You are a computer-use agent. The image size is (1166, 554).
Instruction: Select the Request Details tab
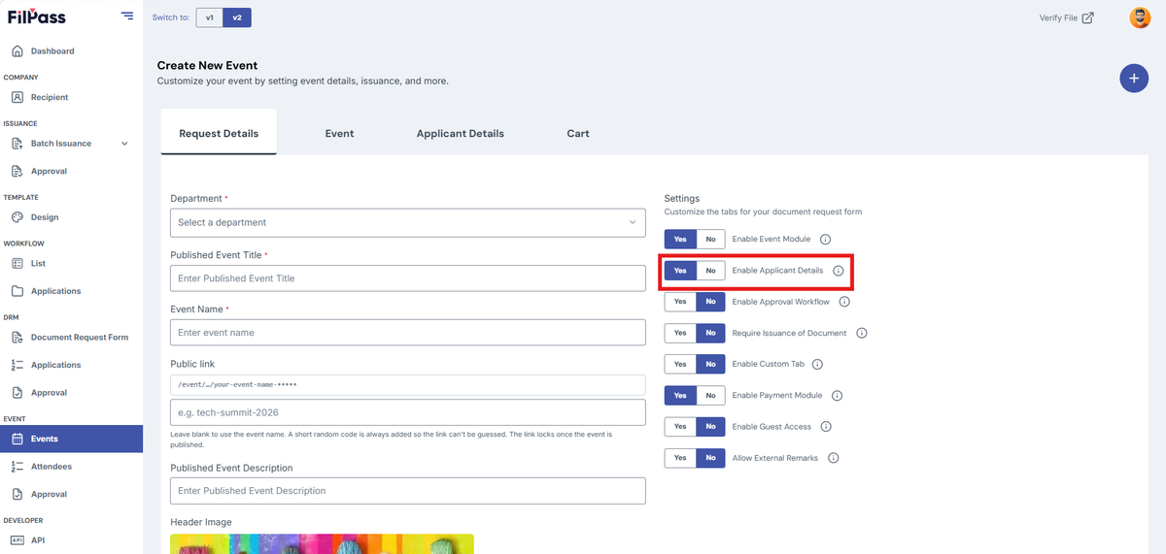219,133
